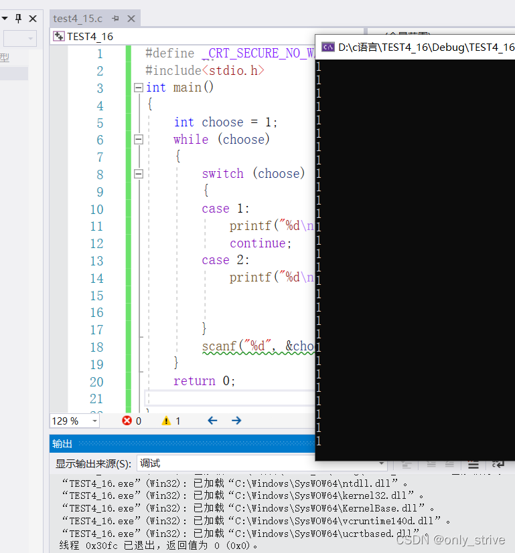Collapse the switch (choose) block

pyautogui.click(x=139, y=174)
